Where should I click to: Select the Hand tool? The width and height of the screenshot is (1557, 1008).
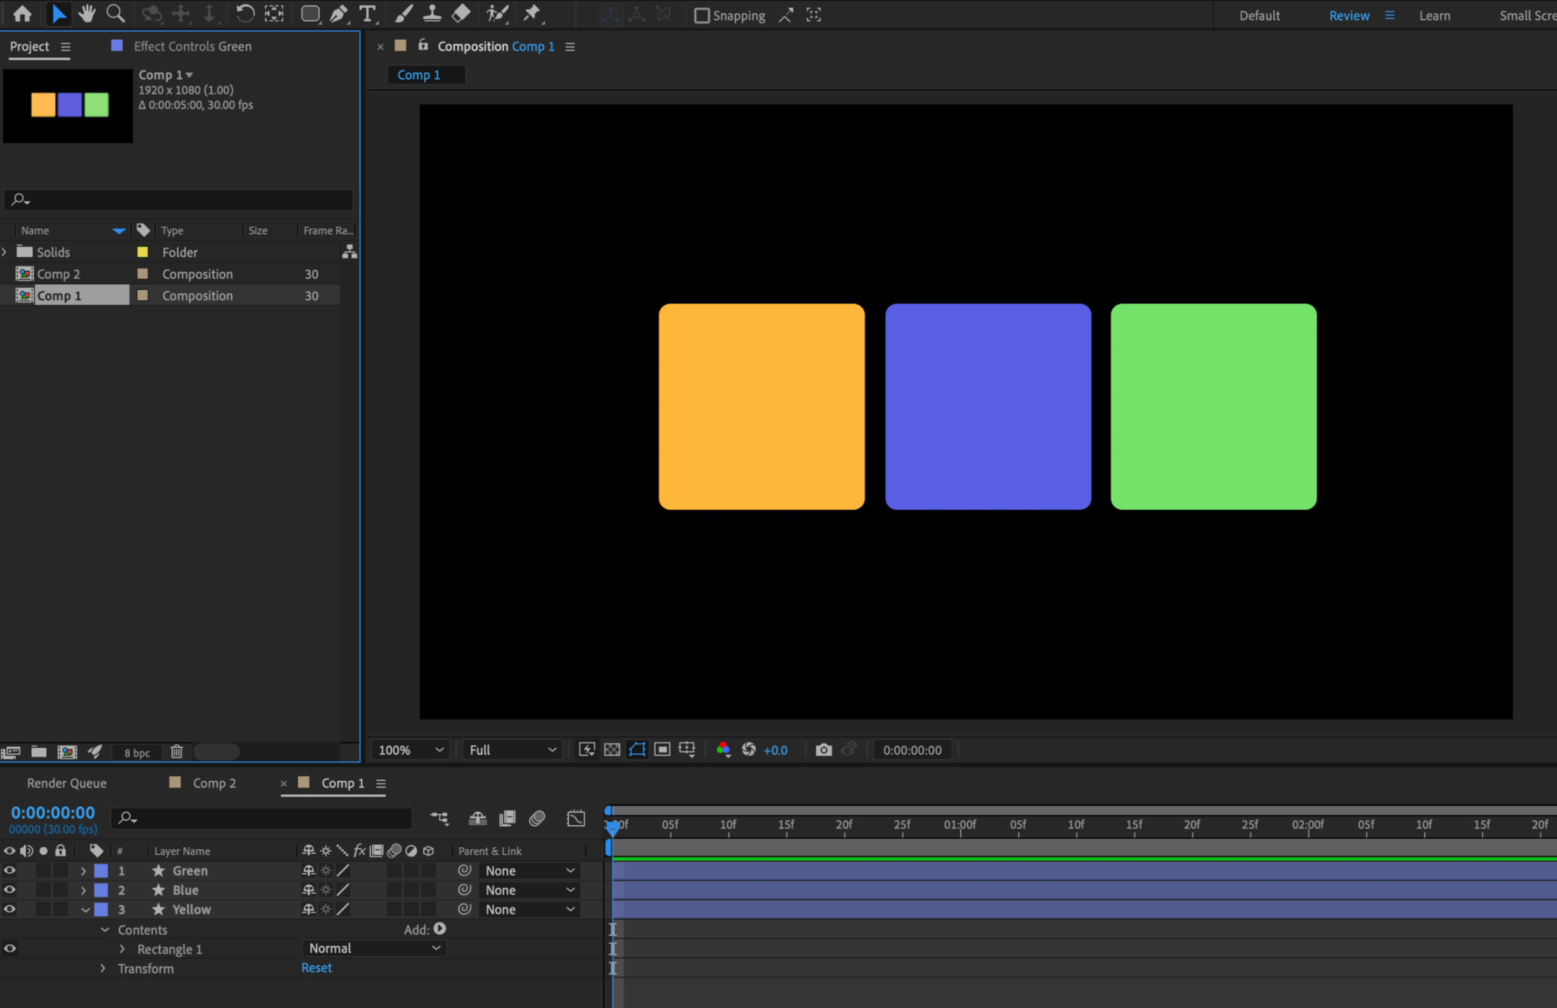pos(87,14)
